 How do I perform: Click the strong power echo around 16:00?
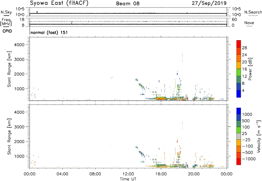click(161, 98)
